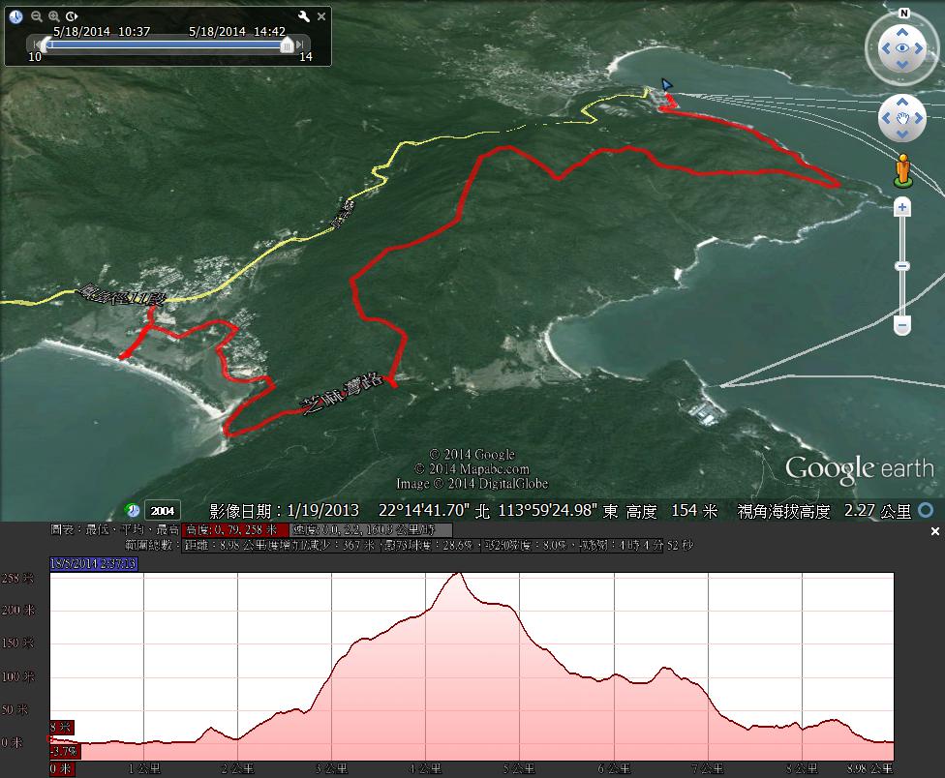Click the coordinates readout in status bar
The width and height of the screenshot is (945, 778).
point(498,511)
